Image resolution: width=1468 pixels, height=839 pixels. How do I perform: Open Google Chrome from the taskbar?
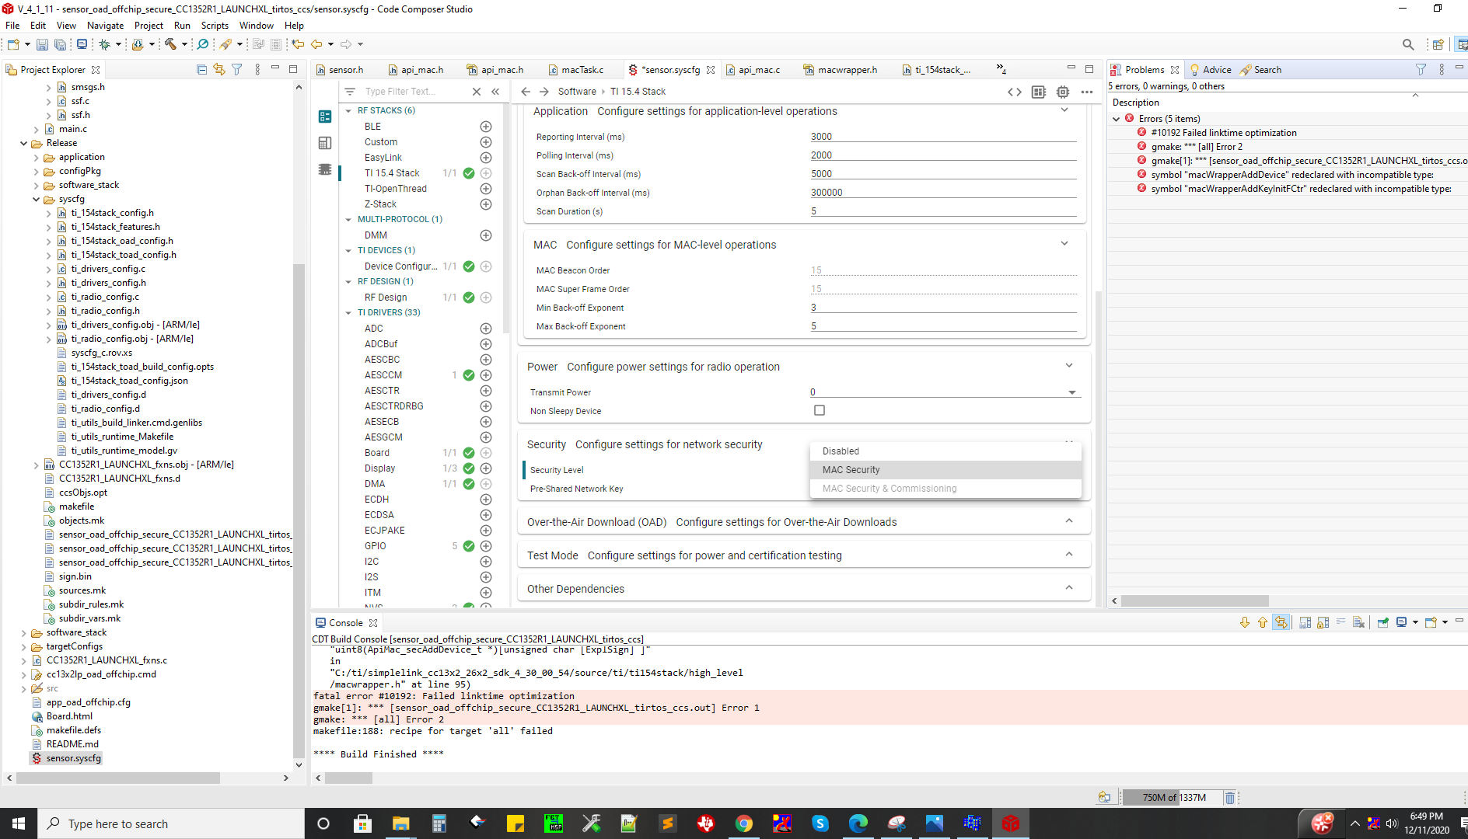click(744, 823)
